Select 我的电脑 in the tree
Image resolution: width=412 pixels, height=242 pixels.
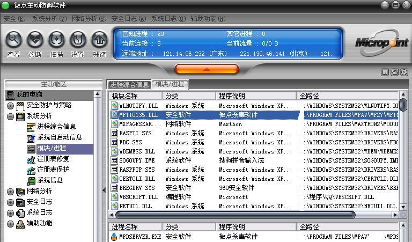29,94
